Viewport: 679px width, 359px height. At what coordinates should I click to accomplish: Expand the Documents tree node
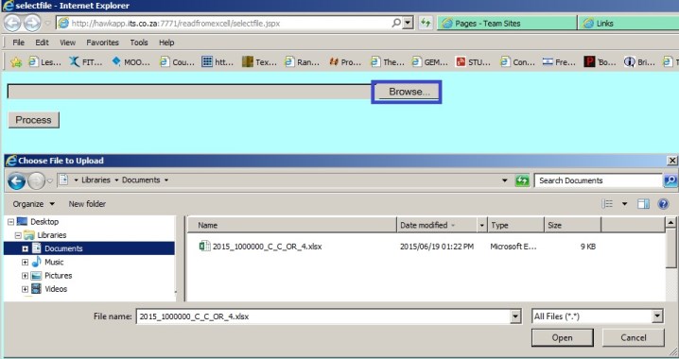pyautogui.click(x=26, y=248)
